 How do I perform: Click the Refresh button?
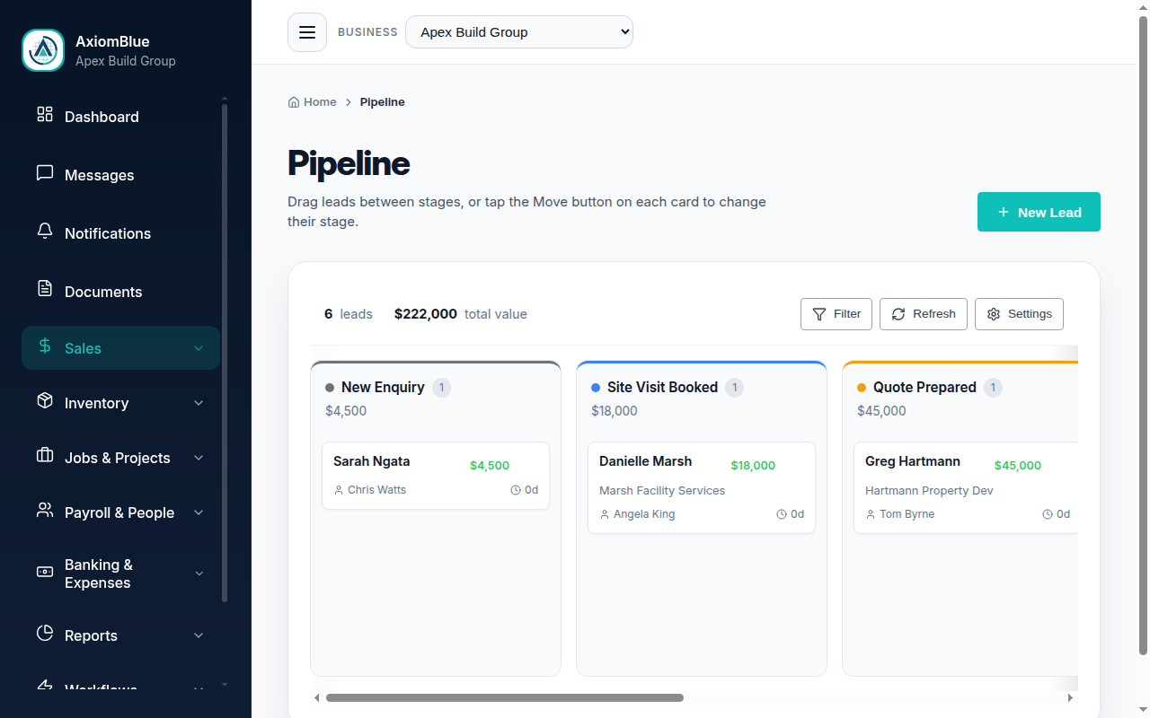[924, 314]
